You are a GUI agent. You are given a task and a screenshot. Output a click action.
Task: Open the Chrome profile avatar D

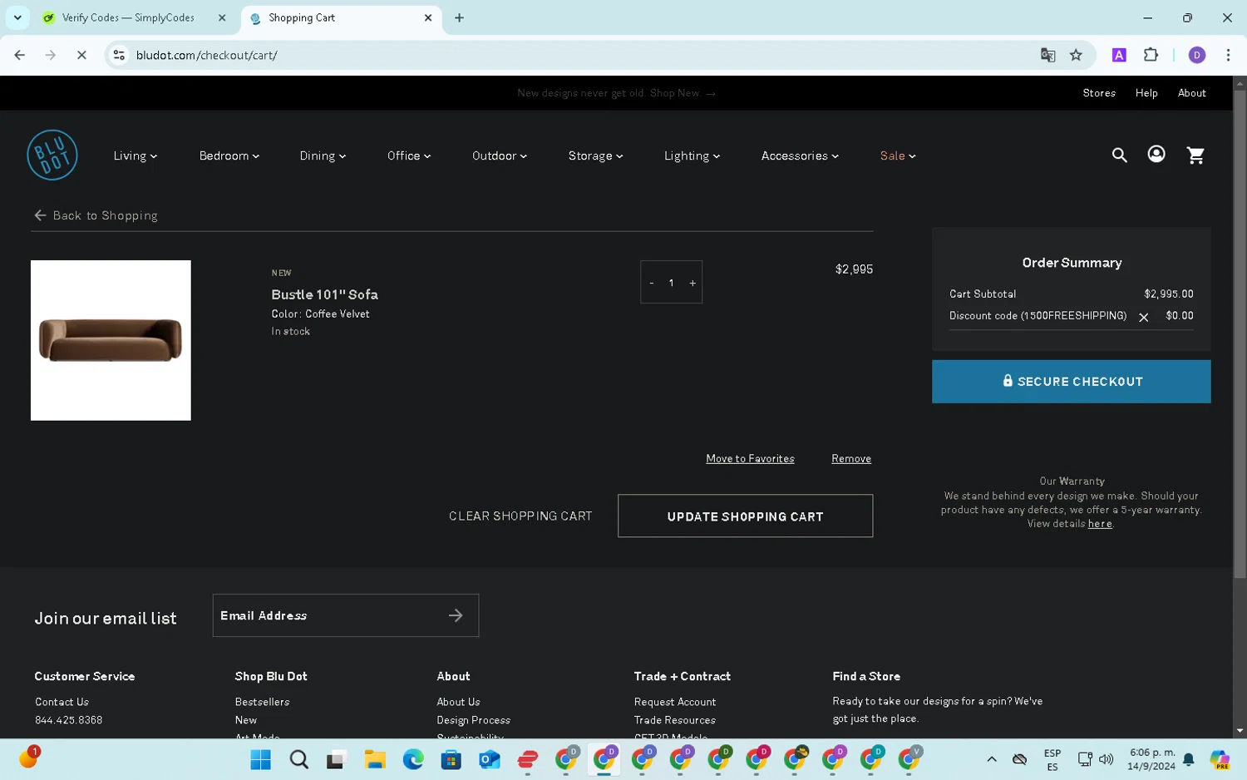pos(1197,55)
